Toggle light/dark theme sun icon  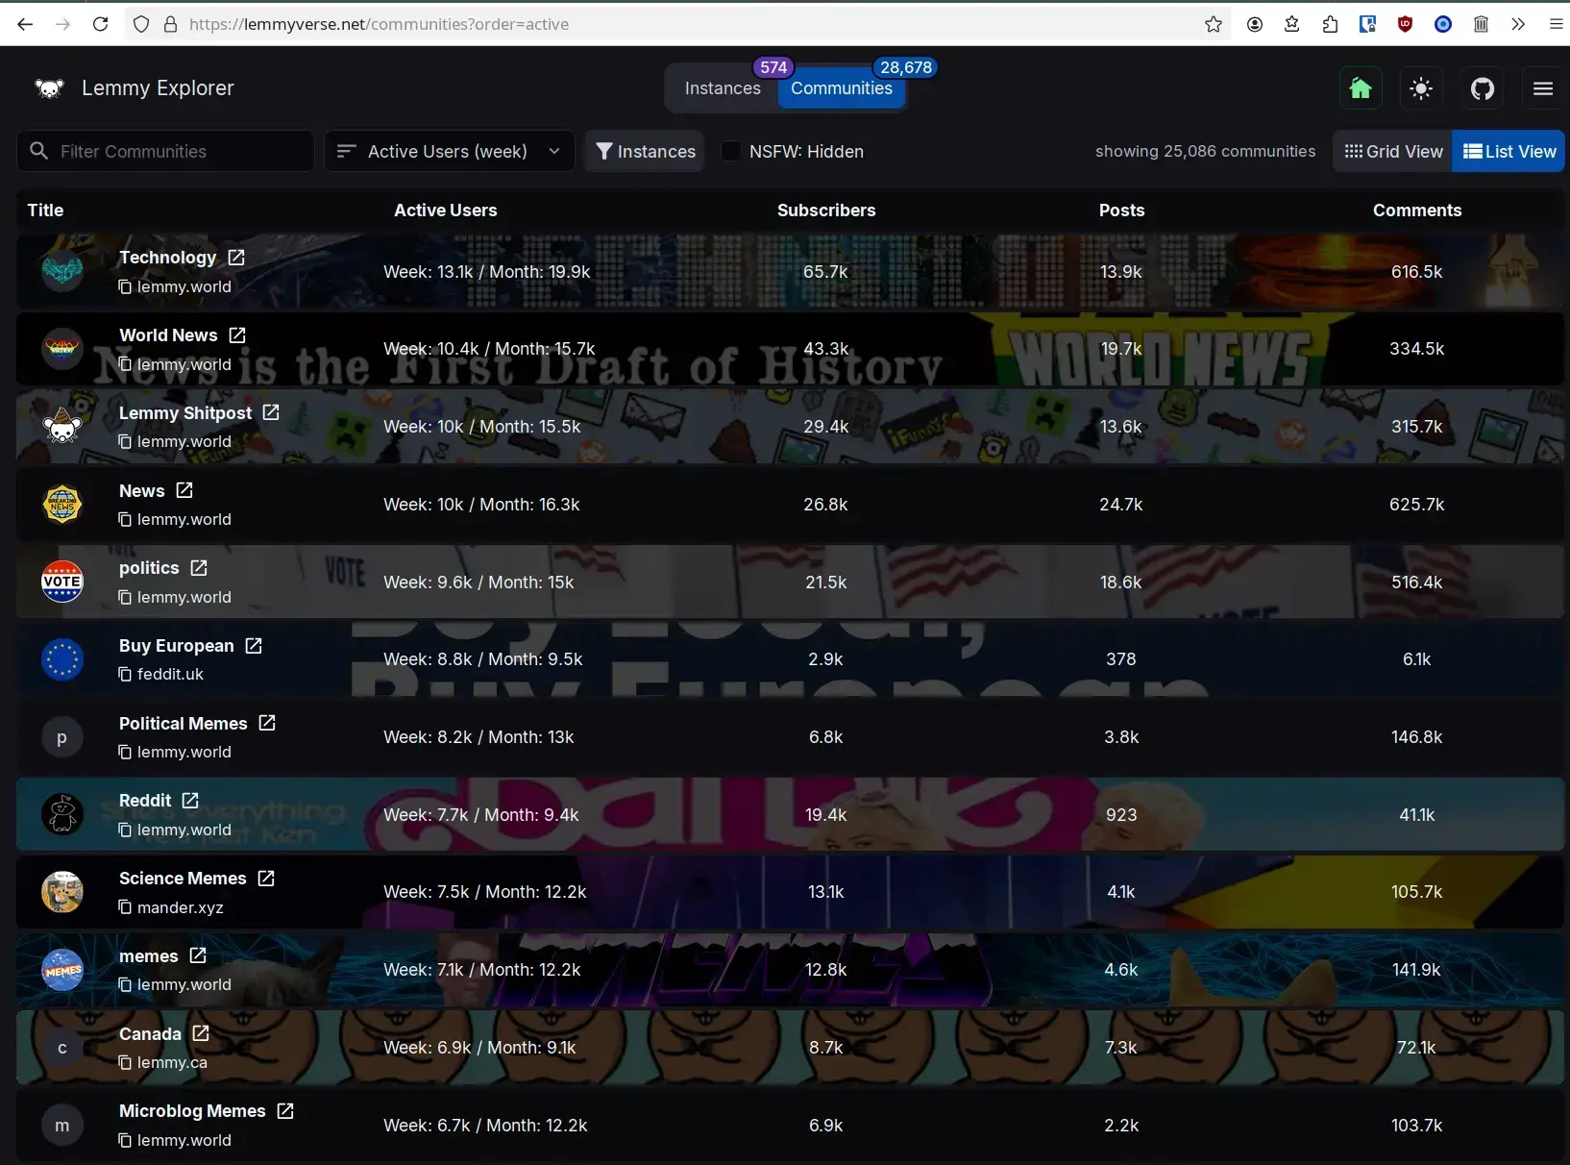[1421, 88]
